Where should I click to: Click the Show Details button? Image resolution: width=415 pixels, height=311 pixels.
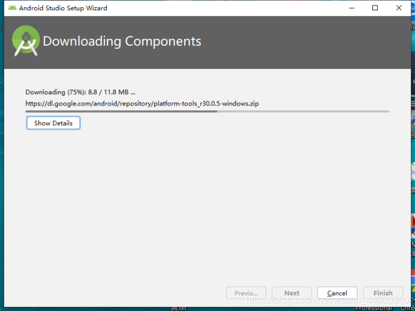point(53,123)
